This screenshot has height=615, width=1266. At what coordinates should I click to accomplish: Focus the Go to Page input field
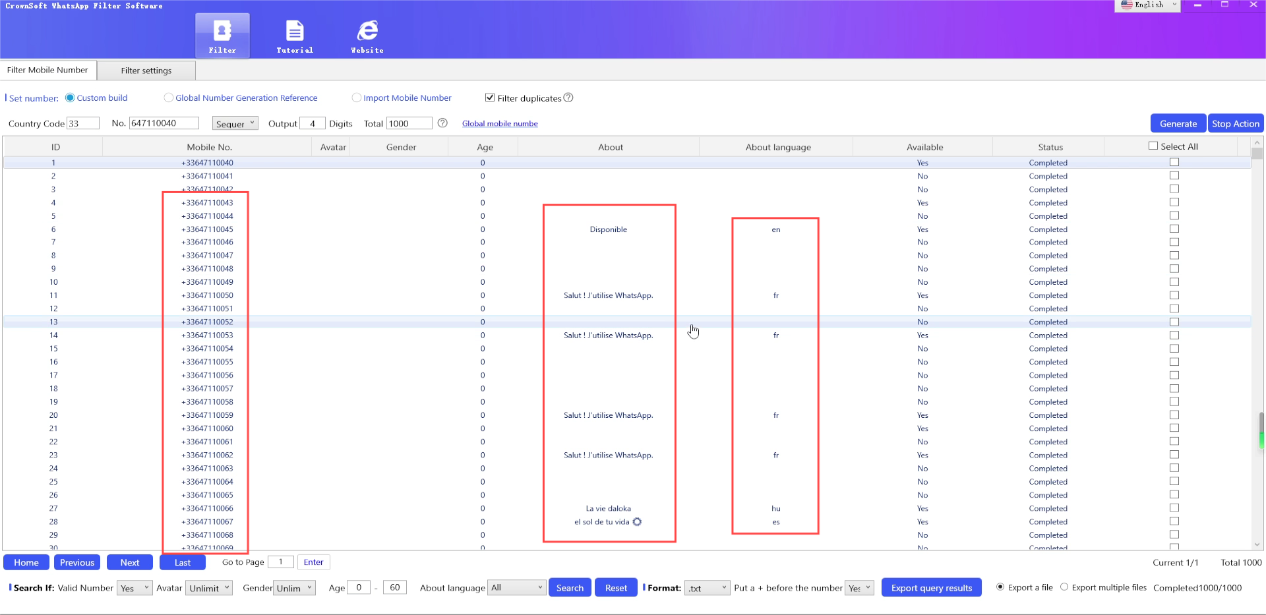(x=280, y=562)
